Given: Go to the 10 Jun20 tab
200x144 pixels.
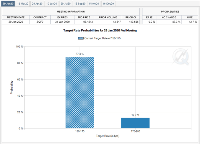Looking at the screenshot, I should pos(52,4).
